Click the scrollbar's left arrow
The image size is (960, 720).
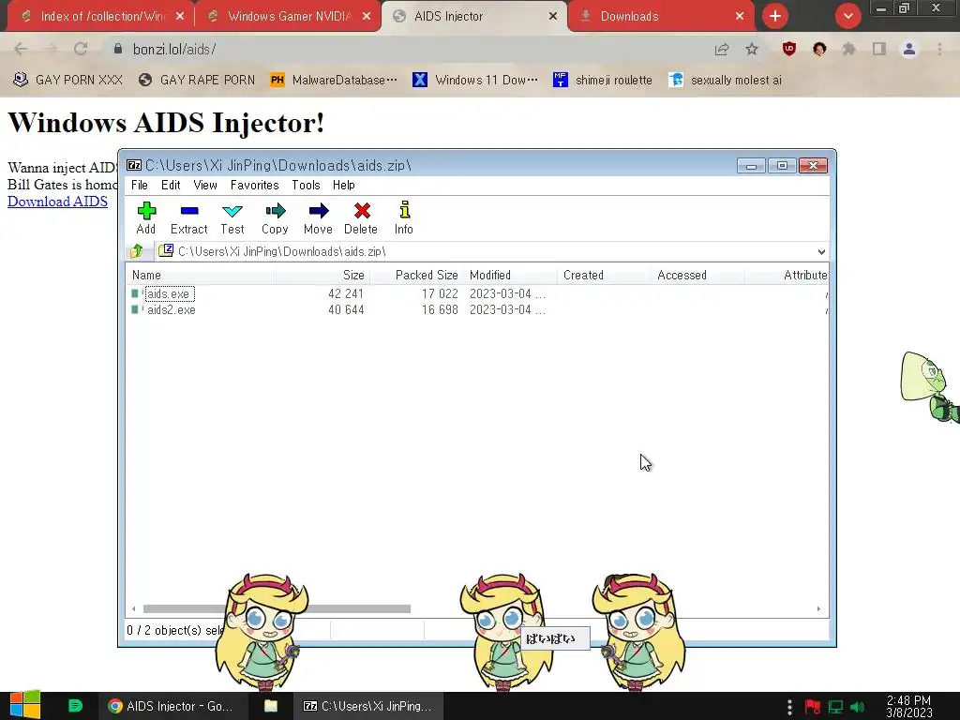click(134, 608)
